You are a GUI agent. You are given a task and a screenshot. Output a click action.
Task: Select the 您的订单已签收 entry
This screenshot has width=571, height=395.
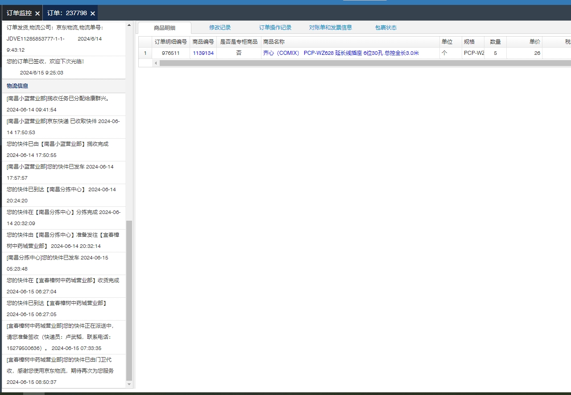point(63,67)
